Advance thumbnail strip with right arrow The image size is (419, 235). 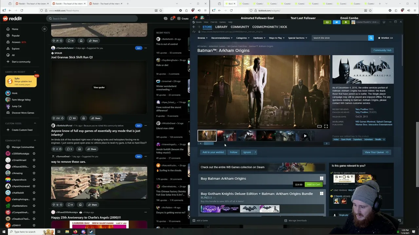(x=326, y=143)
